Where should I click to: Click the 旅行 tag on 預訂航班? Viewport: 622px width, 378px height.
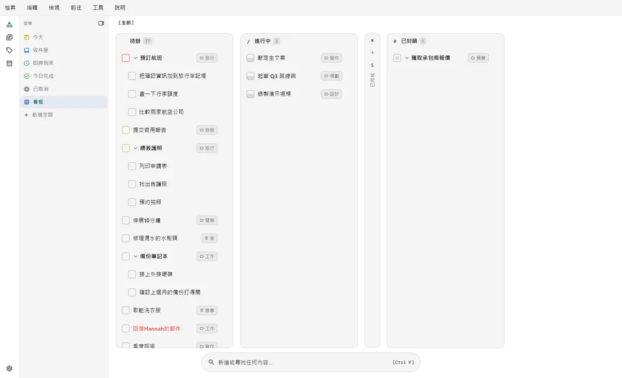[x=207, y=58]
